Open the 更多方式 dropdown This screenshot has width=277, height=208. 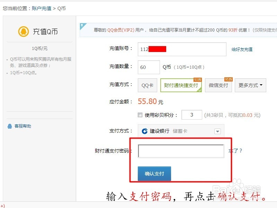[250, 86]
